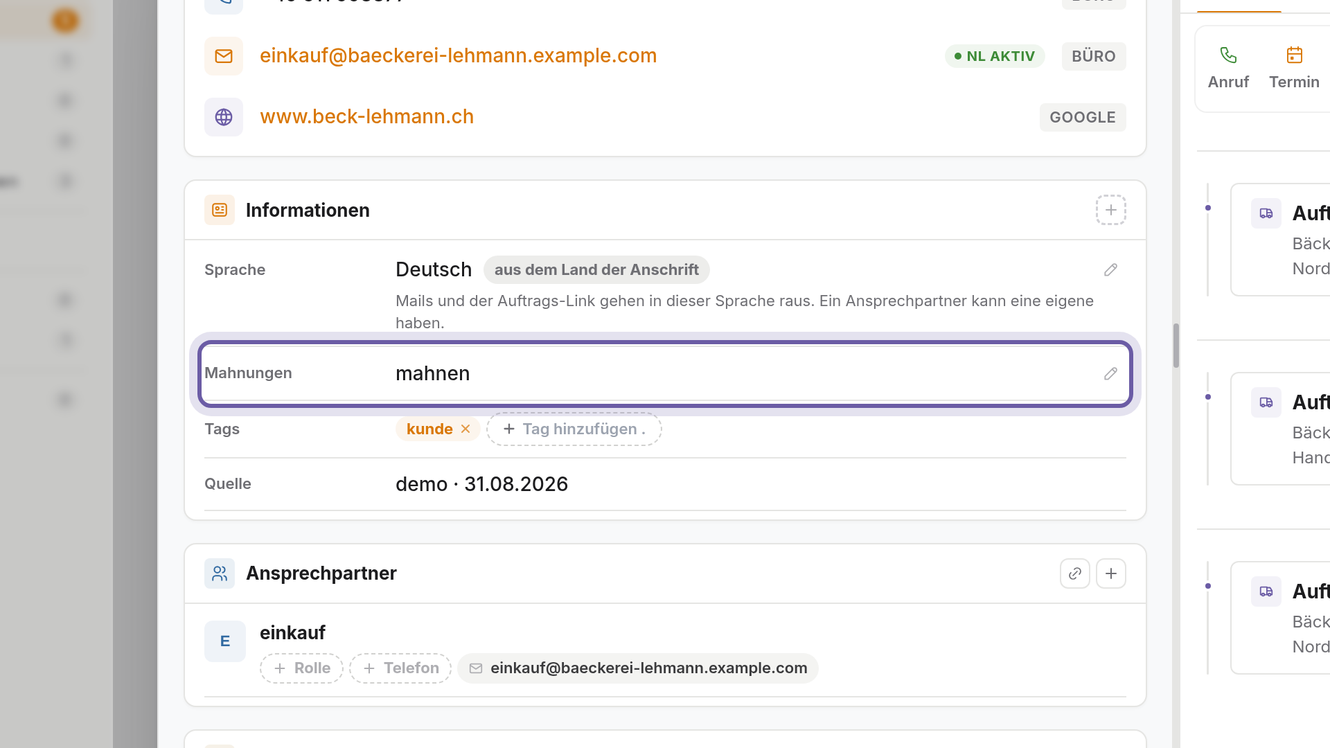Edit the Mahnungen row with the pencil icon

pos(1111,374)
